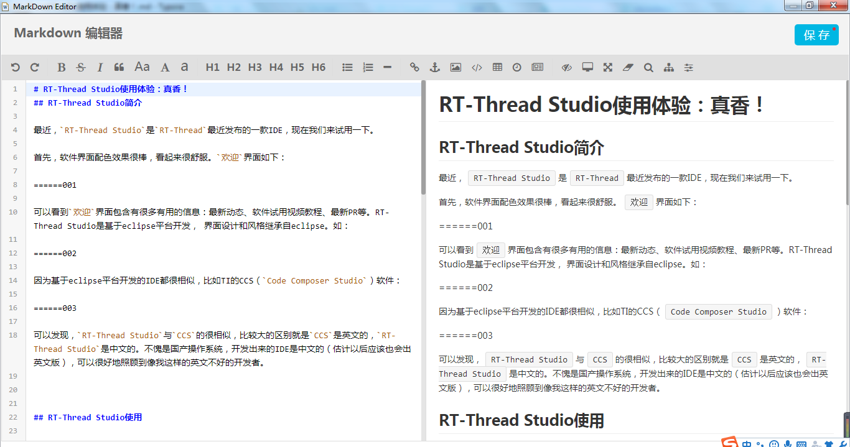Toggle preview visibility with the eye icon

(x=566, y=67)
